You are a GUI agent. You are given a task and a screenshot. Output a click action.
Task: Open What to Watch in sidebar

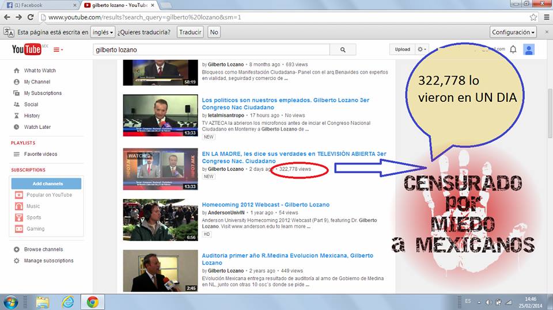[x=40, y=71]
